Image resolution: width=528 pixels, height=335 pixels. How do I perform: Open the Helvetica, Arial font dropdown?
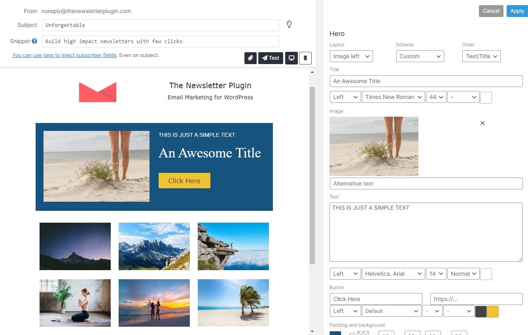394,274
